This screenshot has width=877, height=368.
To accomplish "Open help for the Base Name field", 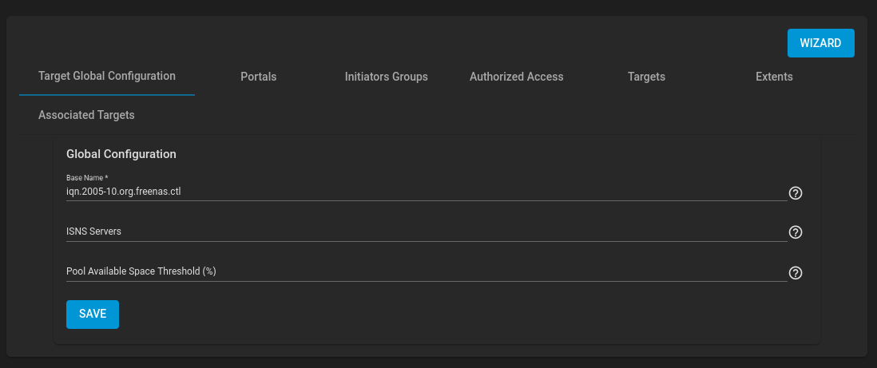I will pyautogui.click(x=796, y=193).
